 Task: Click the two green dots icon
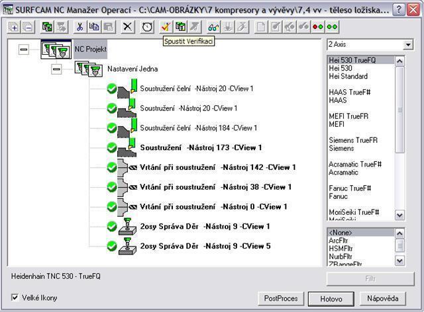(332, 26)
